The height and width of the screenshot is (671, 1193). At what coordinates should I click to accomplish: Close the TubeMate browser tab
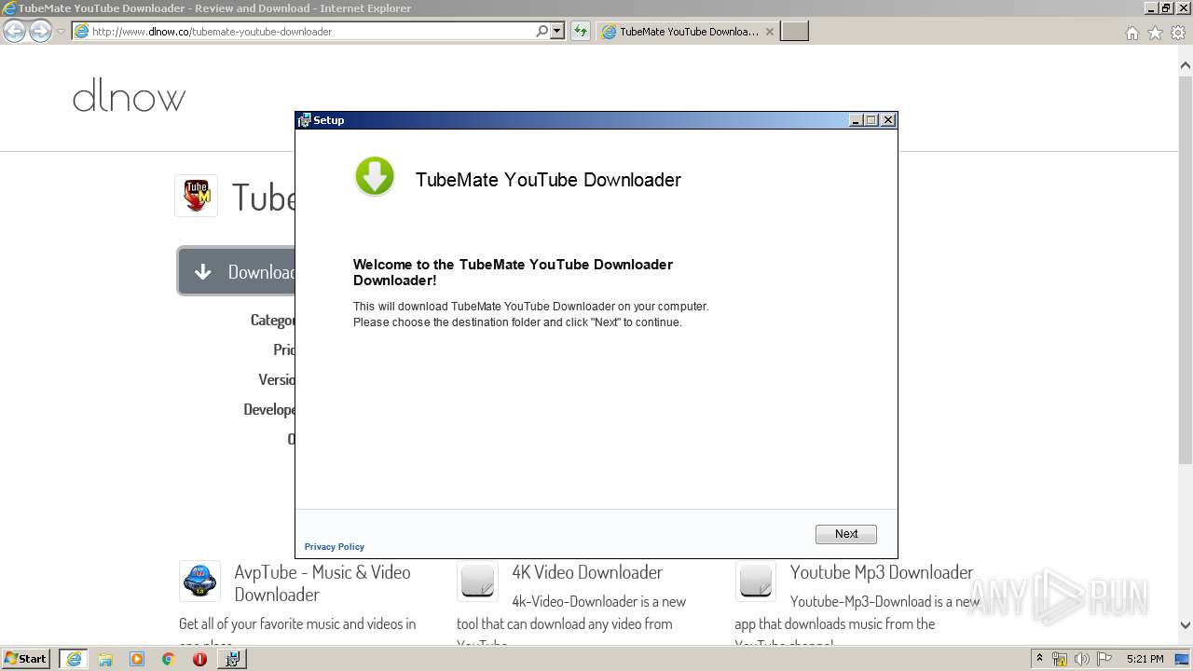pos(769,32)
